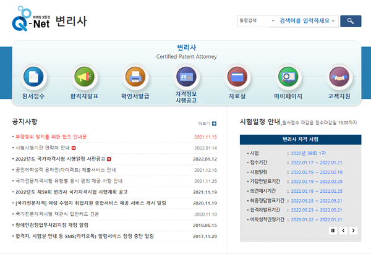The height and width of the screenshot is (254, 371).
Task: Click the 2022년 59회 1차 exam value
Action: coord(309,153)
